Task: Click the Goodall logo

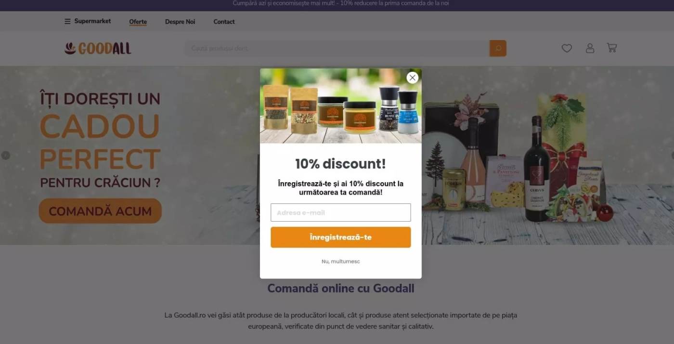Action: click(x=98, y=48)
